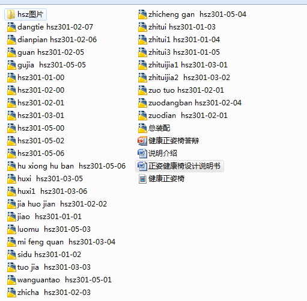307x301 pixels.
Task: Click the part icon for zhicheng gan hsz301-05-04
Action: [x=142, y=14]
